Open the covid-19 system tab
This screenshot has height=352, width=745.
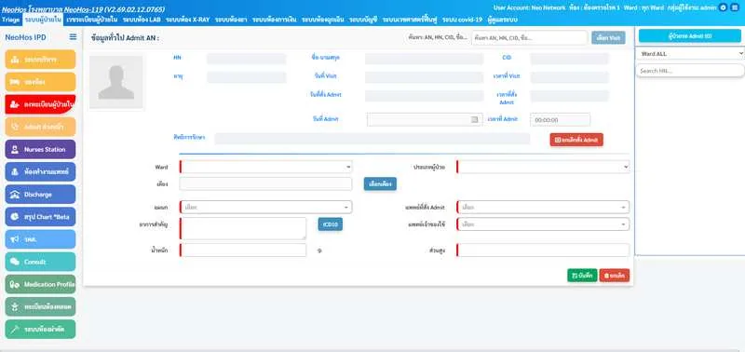[x=462, y=20]
